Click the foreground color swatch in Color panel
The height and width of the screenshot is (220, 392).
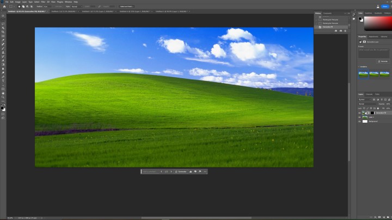click(x=360, y=18)
